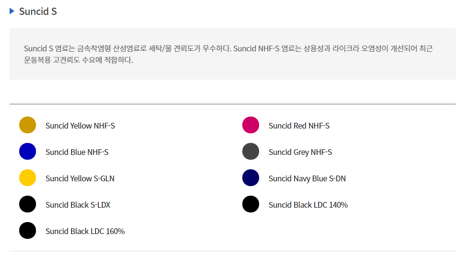Click the Suncid Black LDC 160% circle

(x=27, y=230)
